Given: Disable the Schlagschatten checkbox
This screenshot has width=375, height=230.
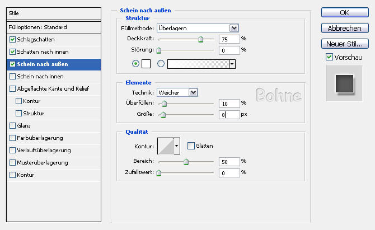Looking at the screenshot, I should [x=13, y=40].
